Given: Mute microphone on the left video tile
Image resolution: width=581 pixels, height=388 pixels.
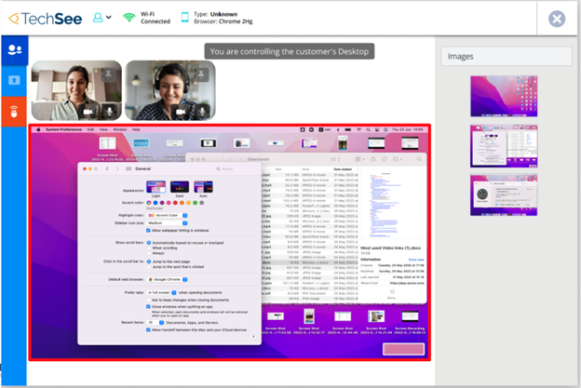Looking at the screenshot, I should [x=110, y=112].
